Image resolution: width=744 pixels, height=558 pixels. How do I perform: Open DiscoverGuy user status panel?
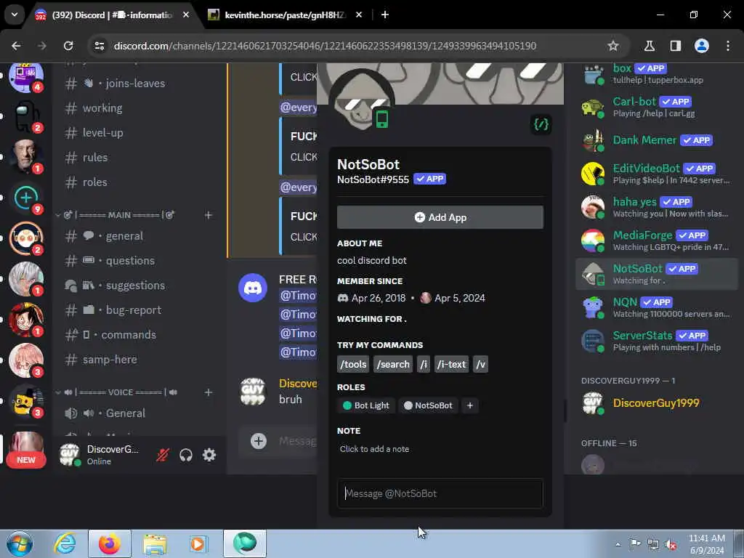[x=101, y=455]
